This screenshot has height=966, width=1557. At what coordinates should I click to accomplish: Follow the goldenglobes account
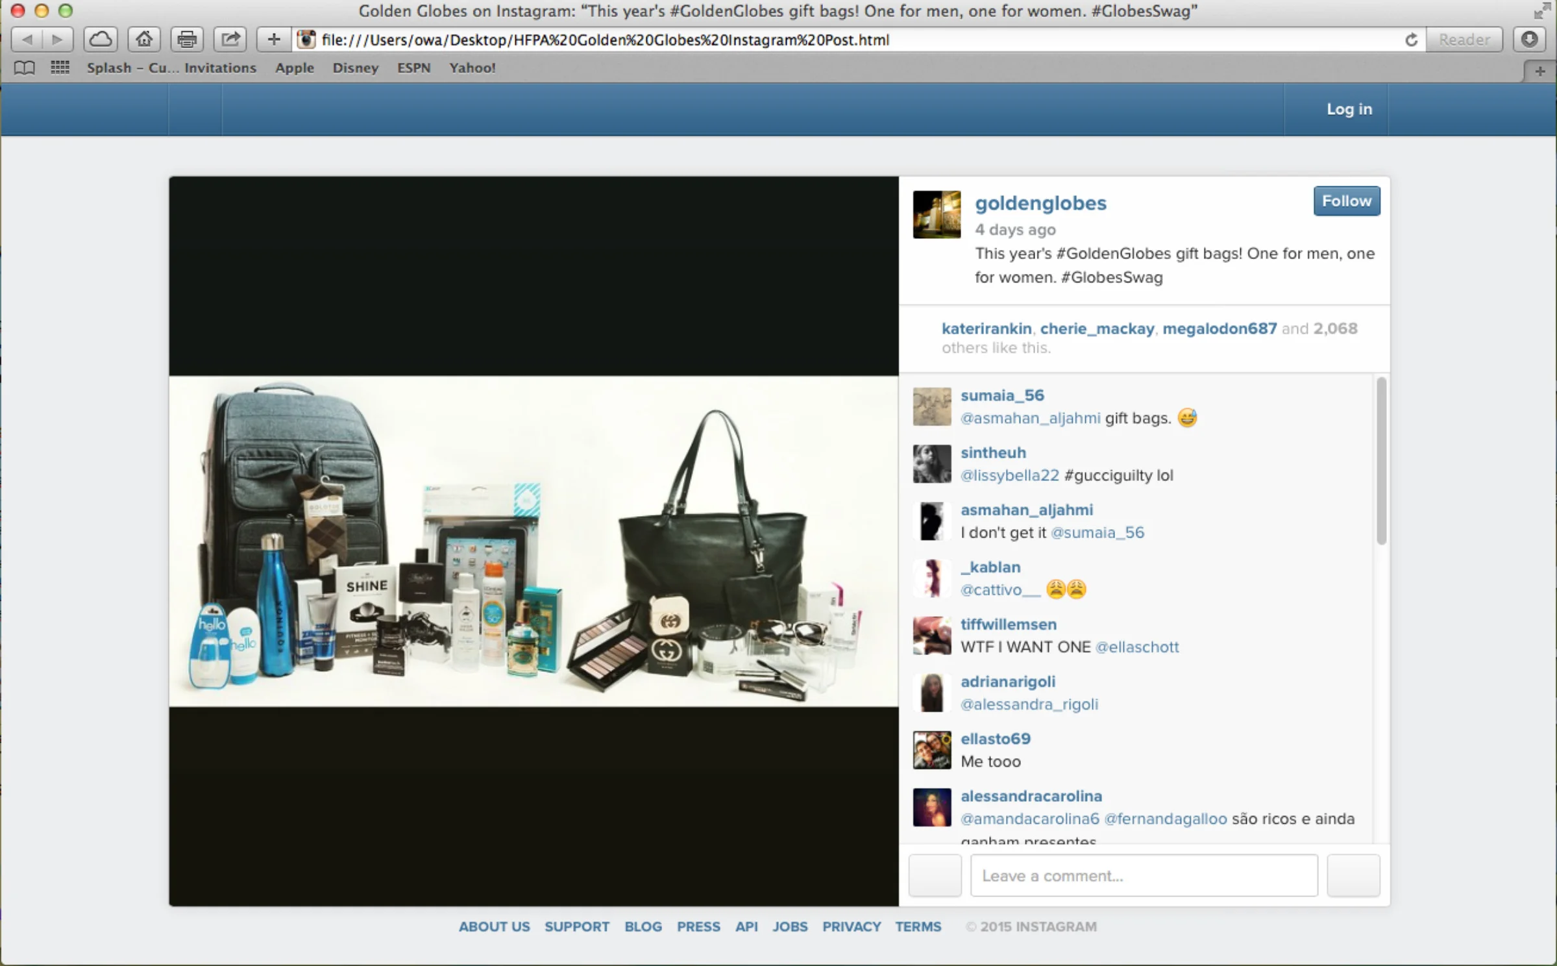[1347, 201]
